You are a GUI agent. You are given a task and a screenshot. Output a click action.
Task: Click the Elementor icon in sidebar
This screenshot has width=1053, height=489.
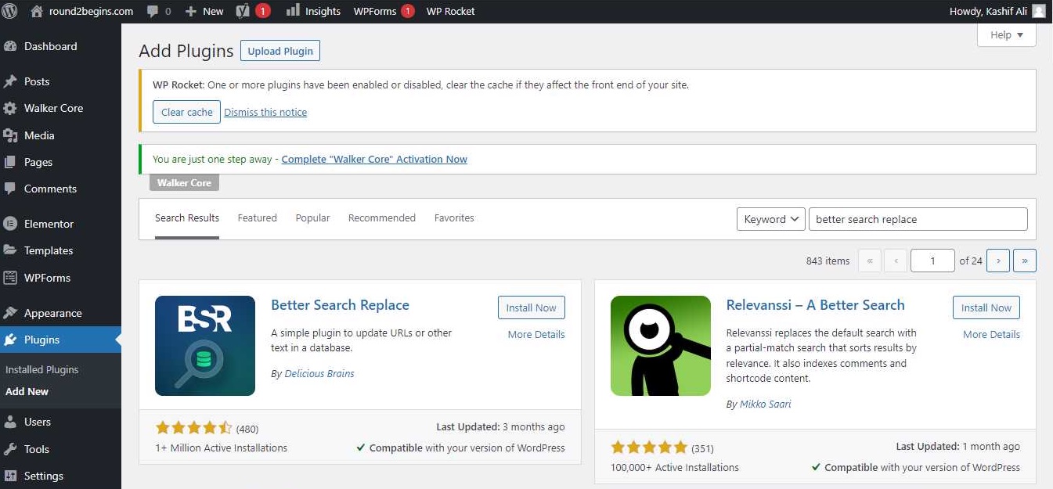[x=11, y=224]
